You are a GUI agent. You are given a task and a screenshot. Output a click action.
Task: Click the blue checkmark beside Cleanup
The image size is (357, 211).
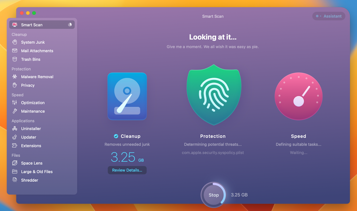pos(116,136)
